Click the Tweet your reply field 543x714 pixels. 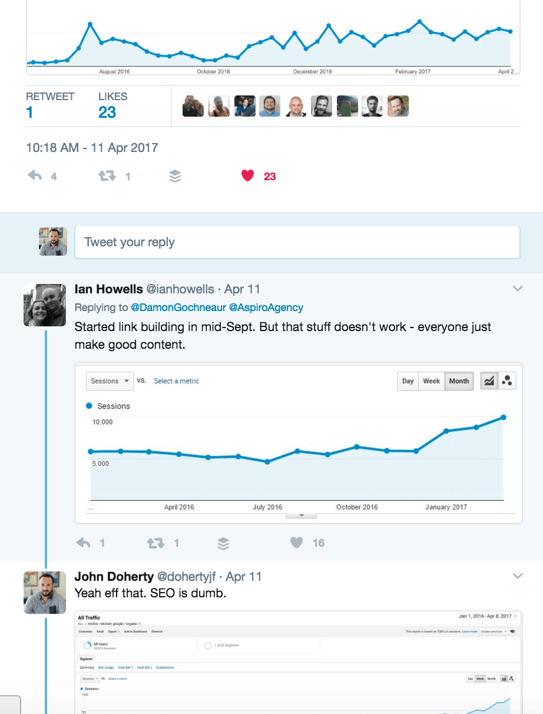tap(297, 242)
